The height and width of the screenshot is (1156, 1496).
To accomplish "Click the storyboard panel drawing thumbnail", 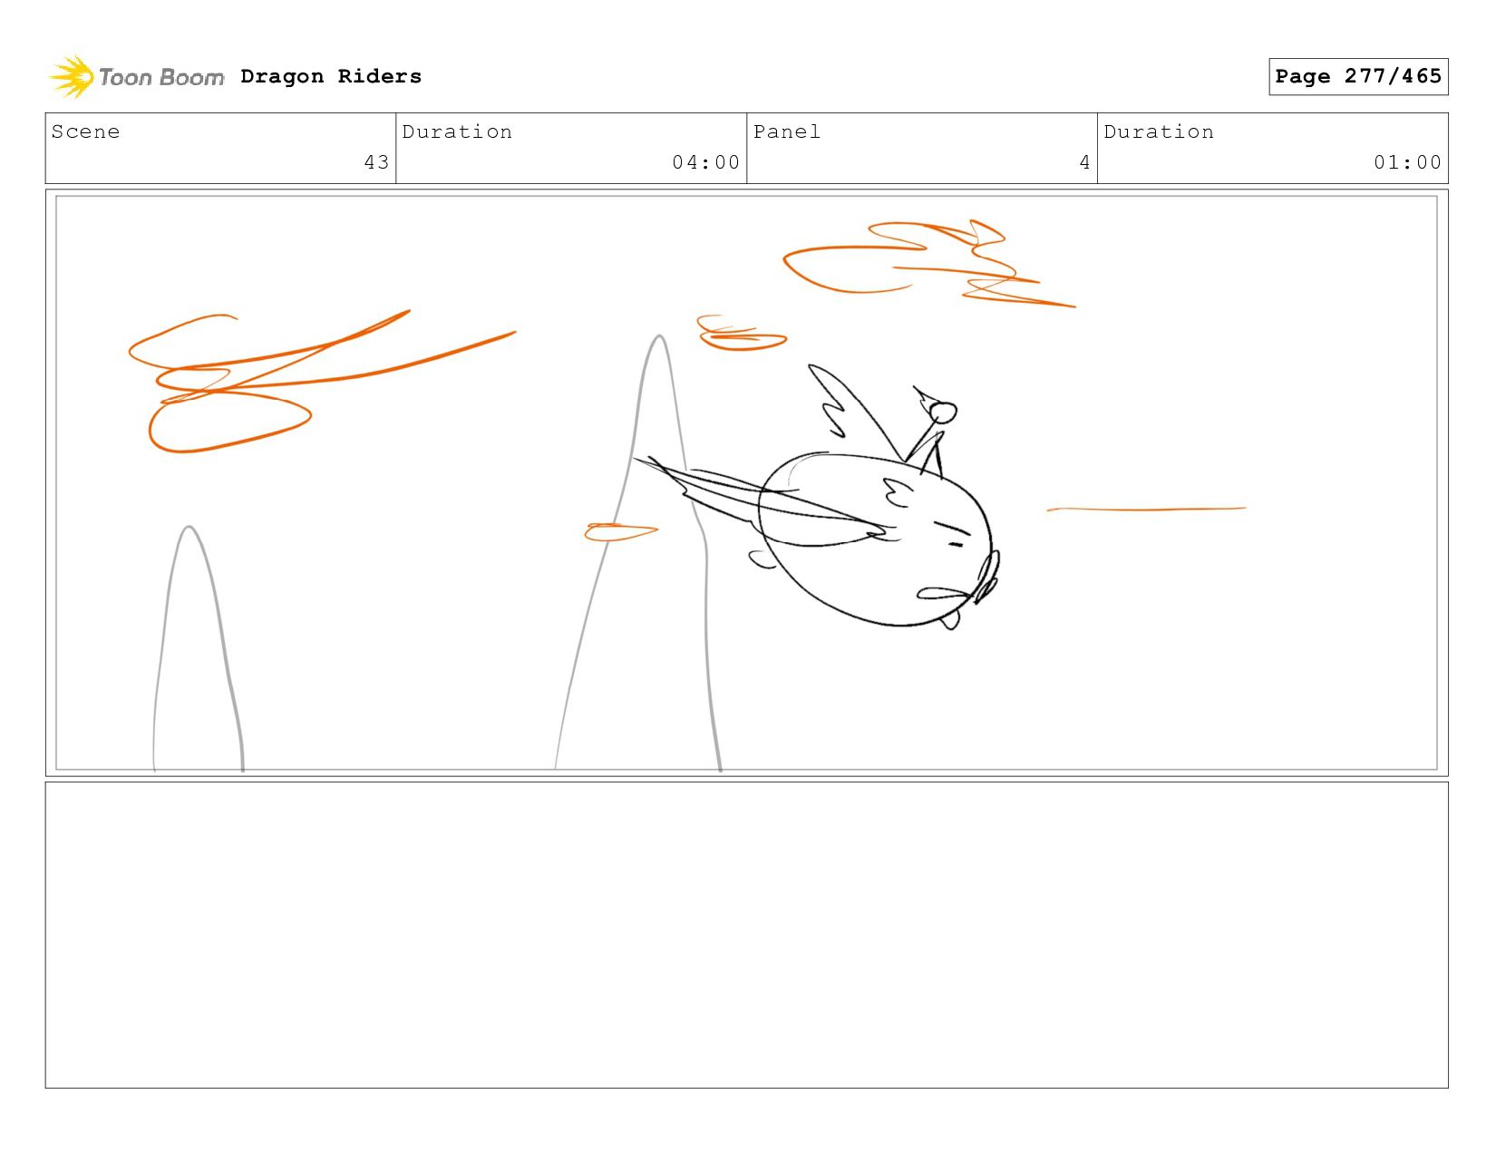I will pyautogui.click(x=746, y=482).
